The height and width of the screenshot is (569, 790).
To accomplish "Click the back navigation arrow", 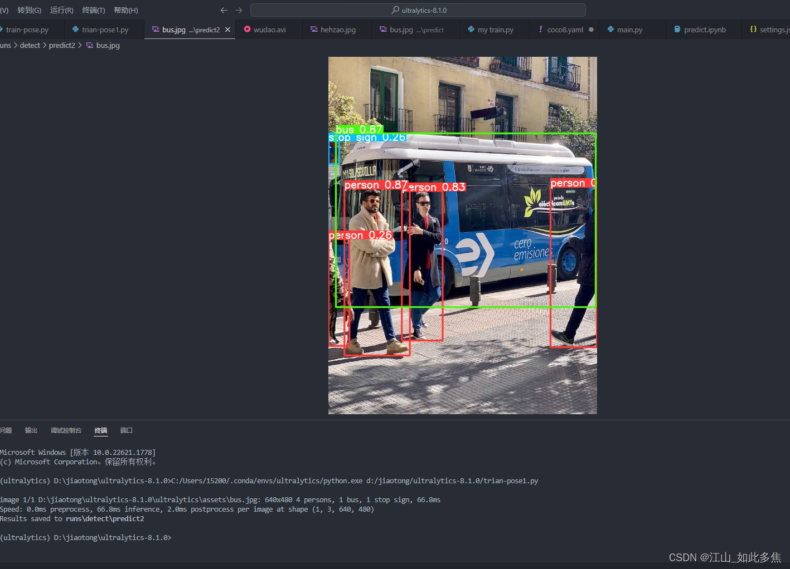I will (224, 9).
